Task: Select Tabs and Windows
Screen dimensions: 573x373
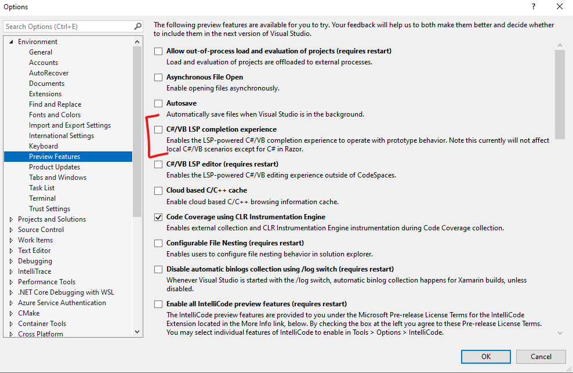Action: pos(58,177)
